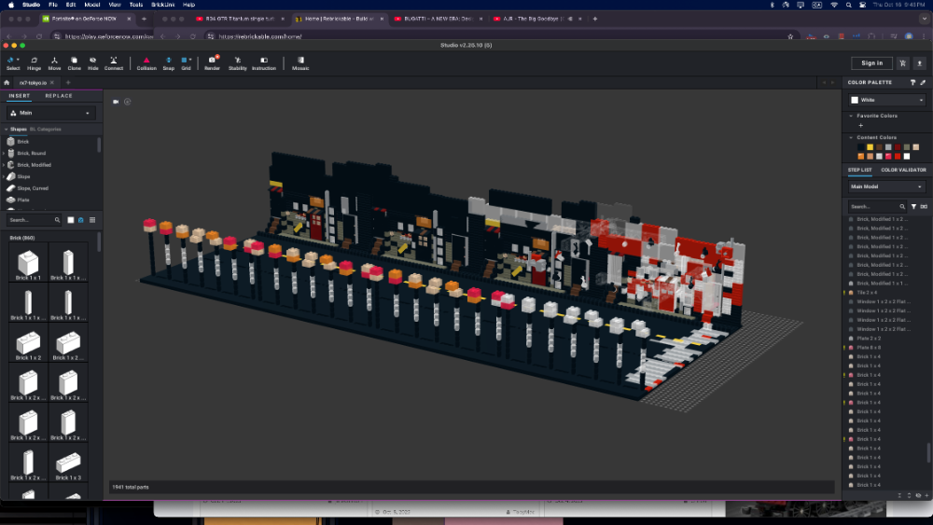The image size is (933, 525).
Task: Select the Connect tool
Action: click(x=114, y=63)
